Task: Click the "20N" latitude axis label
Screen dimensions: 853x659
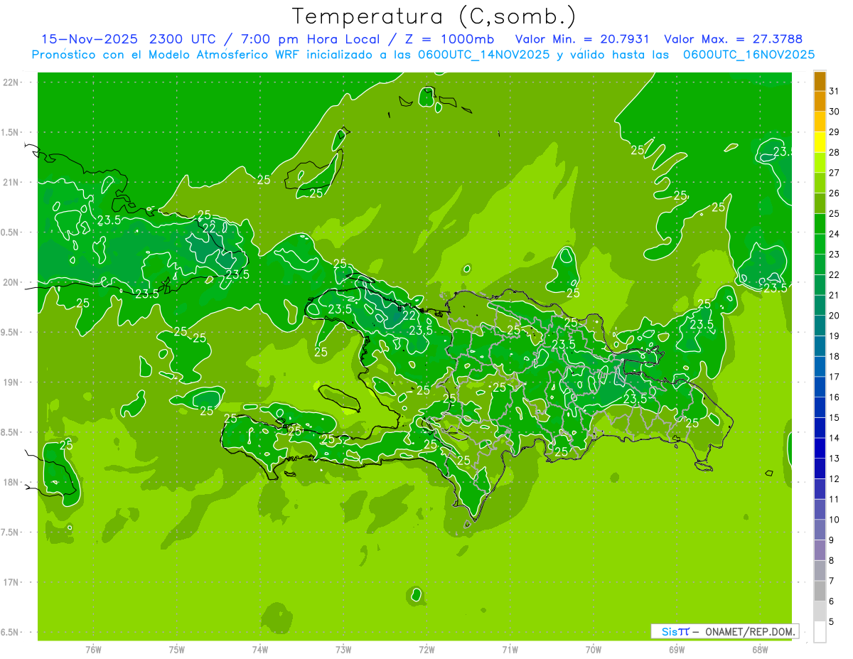Action: (x=11, y=282)
